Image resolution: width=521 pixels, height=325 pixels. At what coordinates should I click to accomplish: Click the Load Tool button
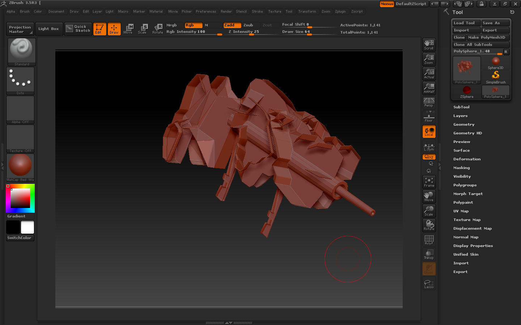466,23
